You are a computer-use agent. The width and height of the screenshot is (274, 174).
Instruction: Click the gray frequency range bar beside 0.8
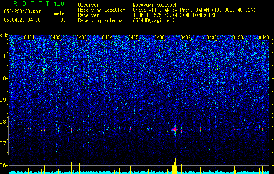pos(9,135)
